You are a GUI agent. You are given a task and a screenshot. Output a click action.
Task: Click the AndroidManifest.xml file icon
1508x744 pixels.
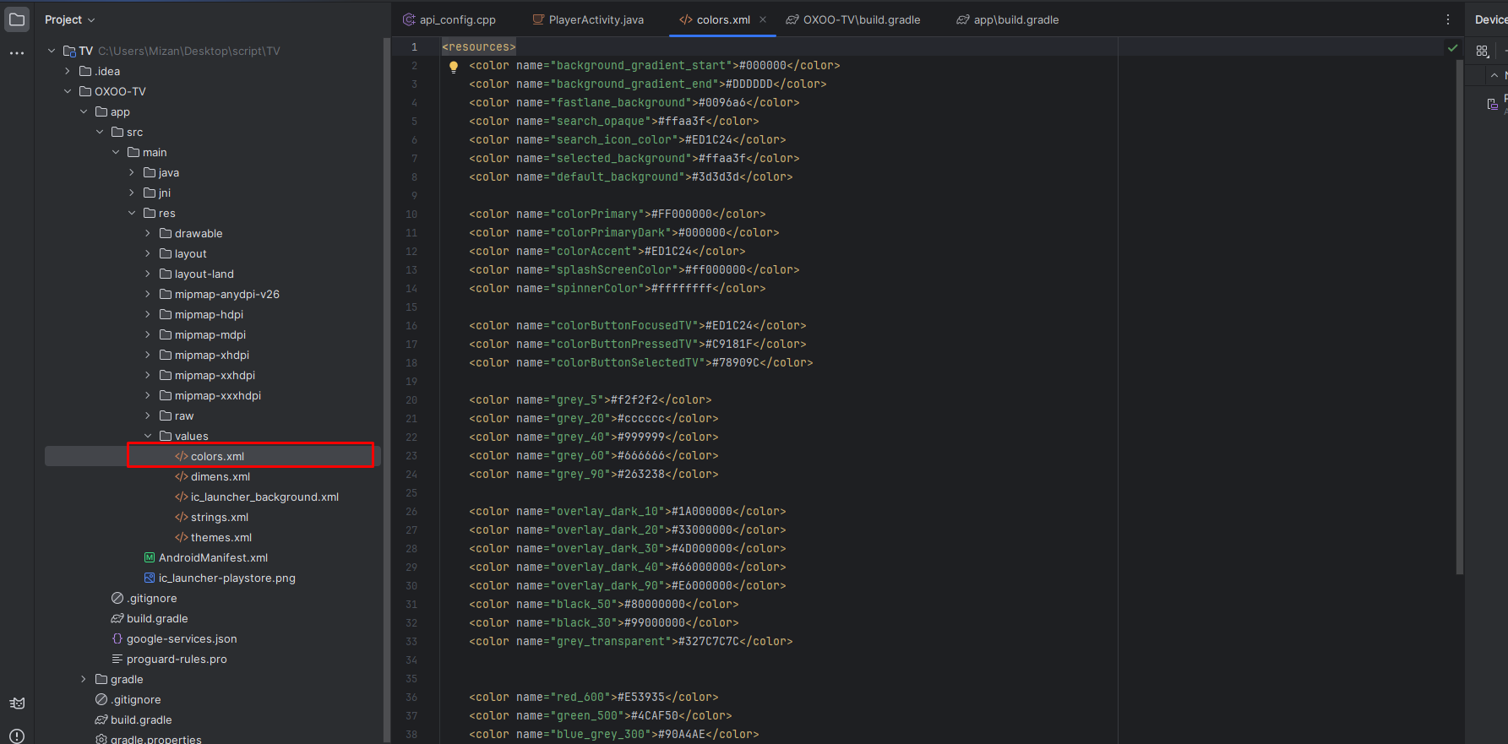click(150, 557)
